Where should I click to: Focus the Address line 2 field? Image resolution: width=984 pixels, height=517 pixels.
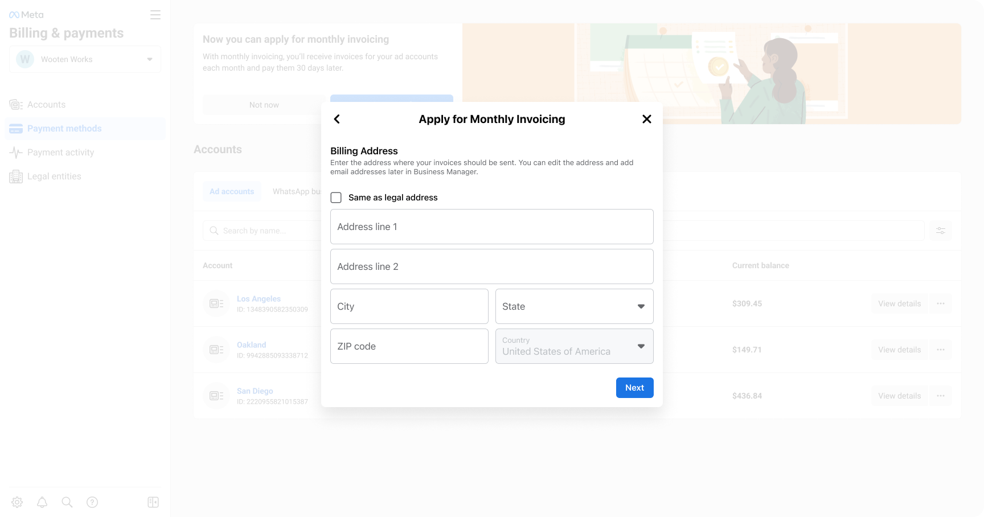coord(492,266)
